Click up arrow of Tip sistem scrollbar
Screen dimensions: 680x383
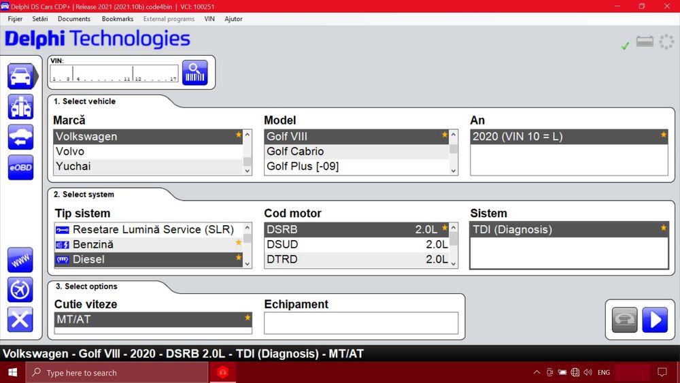[248, 227]
